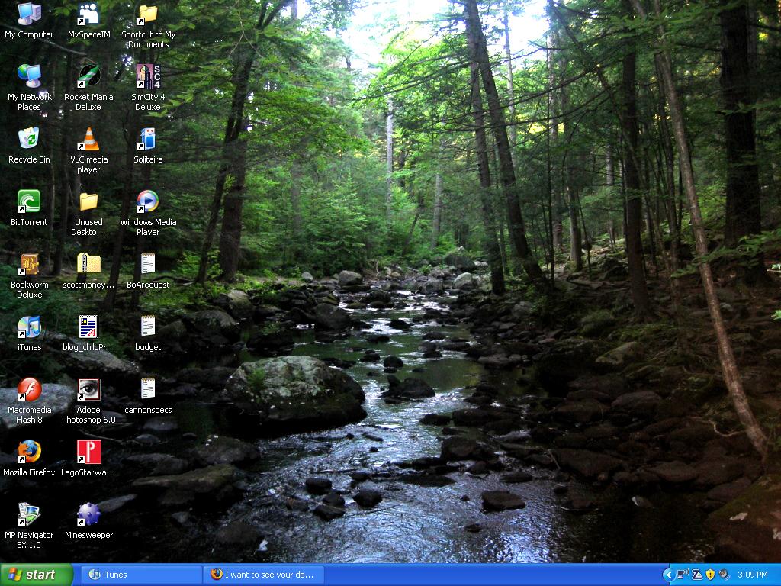The width and height of the screenshot is (781, 586).
Task: Expand hidden system tray icons
Action: point(668,575)
